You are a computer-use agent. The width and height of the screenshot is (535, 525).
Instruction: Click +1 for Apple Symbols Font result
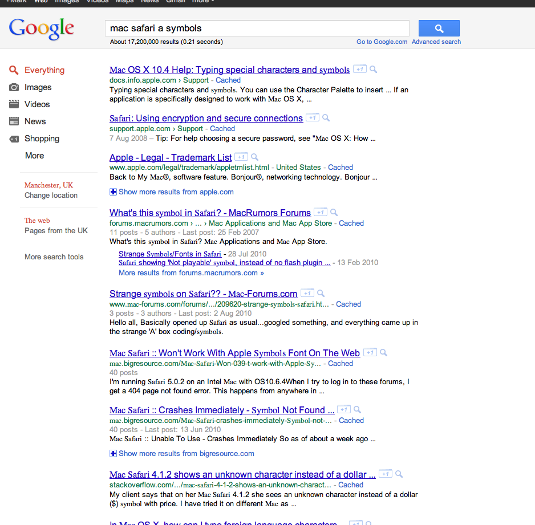coord(370,352)
